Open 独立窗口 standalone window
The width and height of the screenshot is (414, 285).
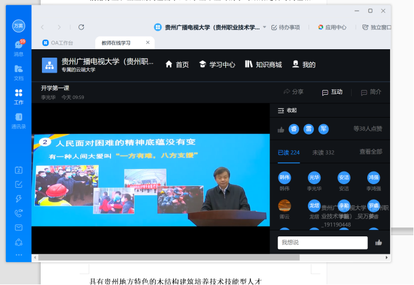377,27
